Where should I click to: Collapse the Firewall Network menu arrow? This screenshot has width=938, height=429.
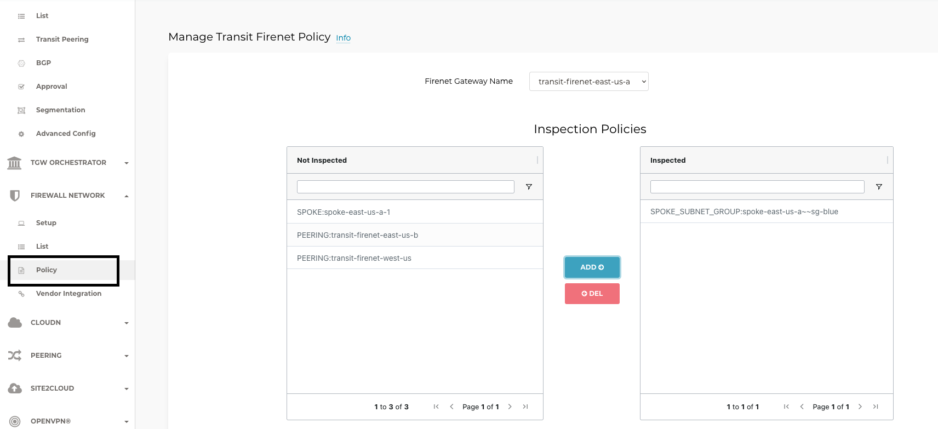[x=127, y=196]
